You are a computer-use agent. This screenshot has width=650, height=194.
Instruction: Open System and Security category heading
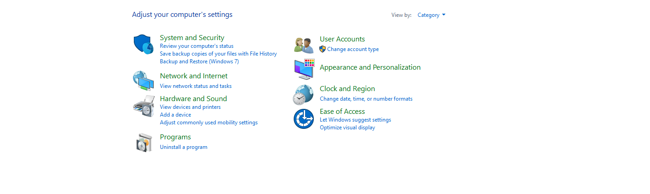click(x=192, y=38)
